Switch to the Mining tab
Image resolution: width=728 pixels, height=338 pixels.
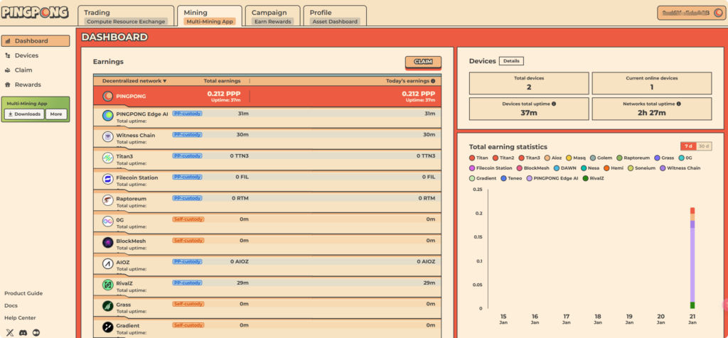210,16
